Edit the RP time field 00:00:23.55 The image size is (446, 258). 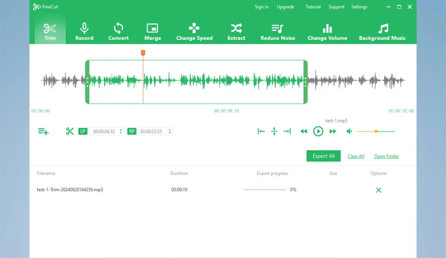click(153, 131)
